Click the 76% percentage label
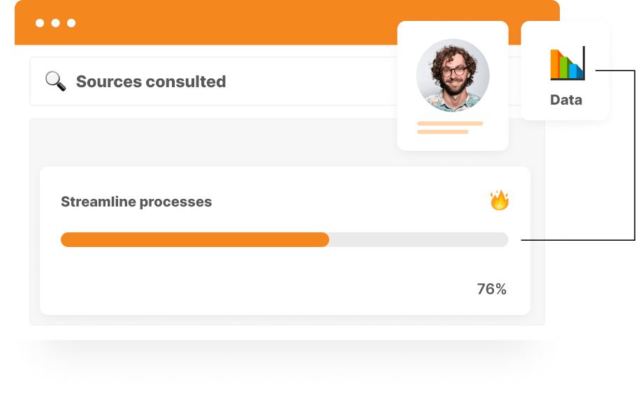Screen dimensions: 636x397 pos(491,290)
